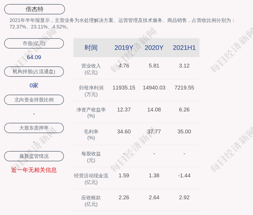
Task: Click the 经营活动现金流(亿元) row label
Action: [x=91, y=179]
